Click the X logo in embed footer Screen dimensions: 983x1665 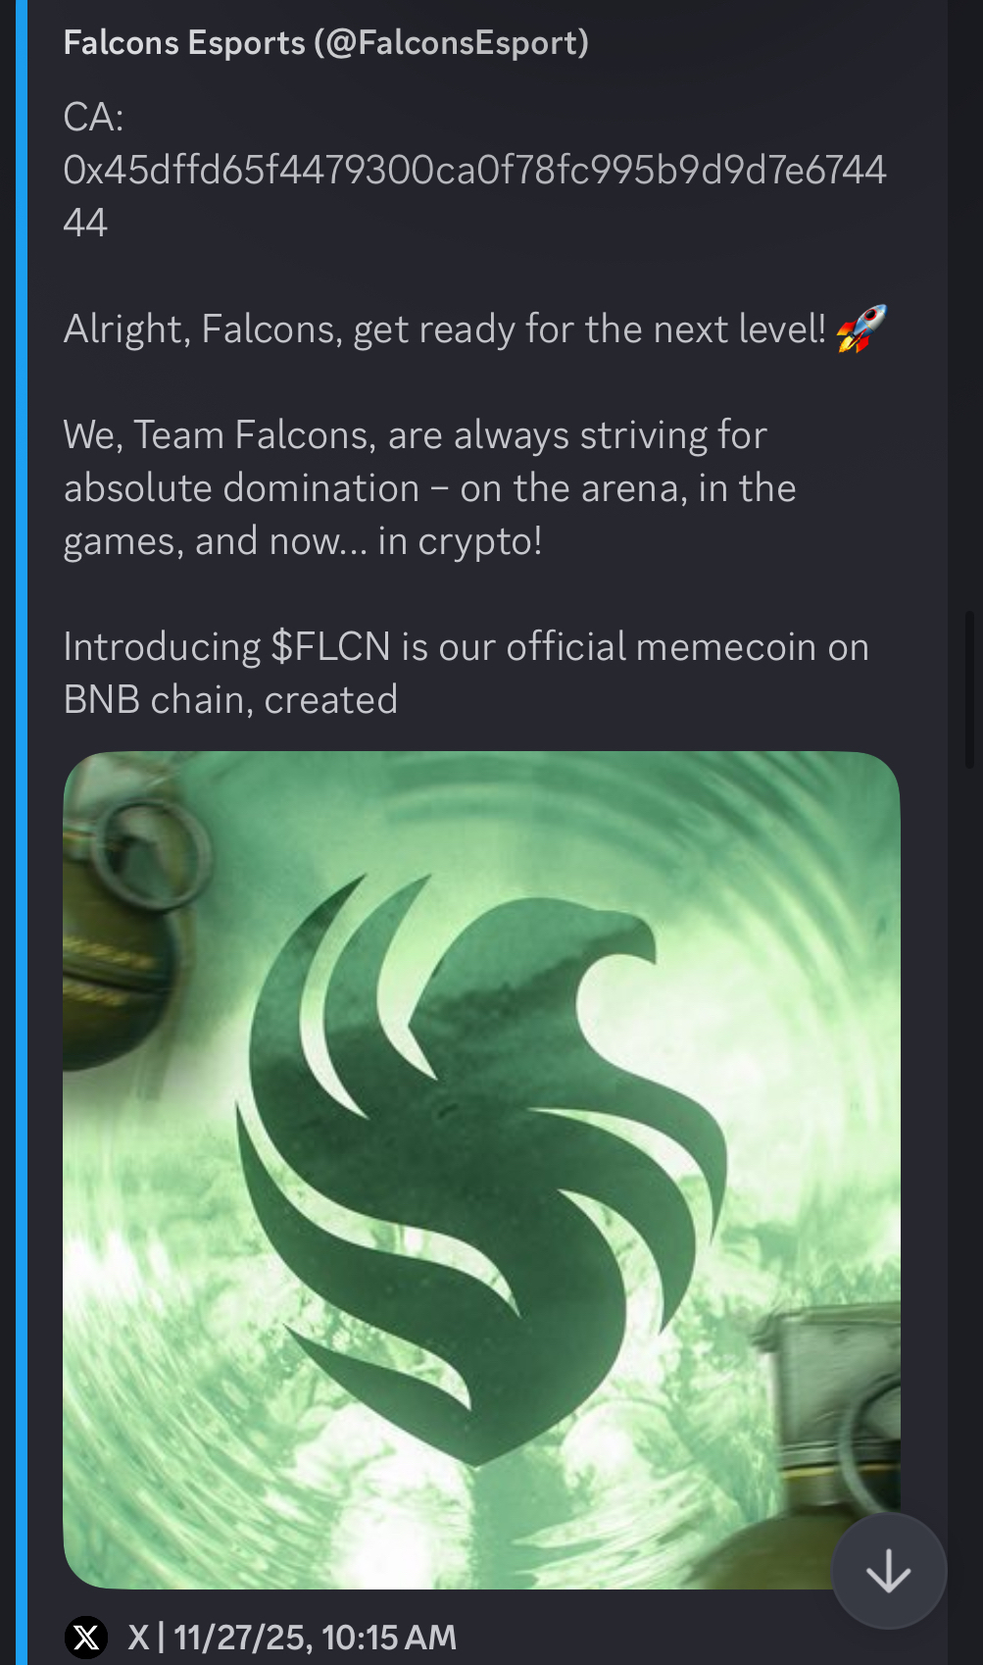coord(86,1637)
